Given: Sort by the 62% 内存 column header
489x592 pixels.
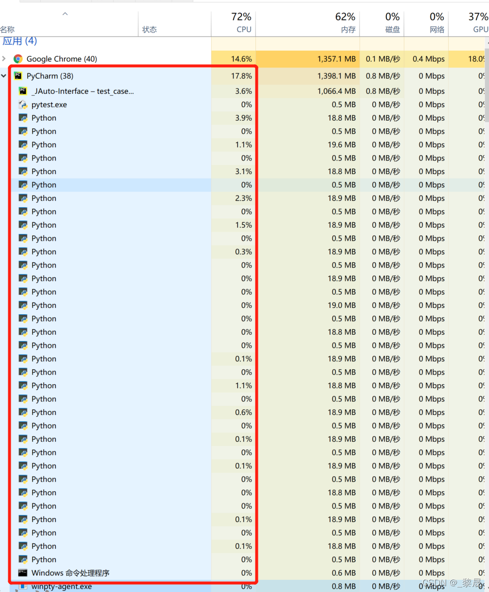Looking at the screenshot, I should (308, 23).
